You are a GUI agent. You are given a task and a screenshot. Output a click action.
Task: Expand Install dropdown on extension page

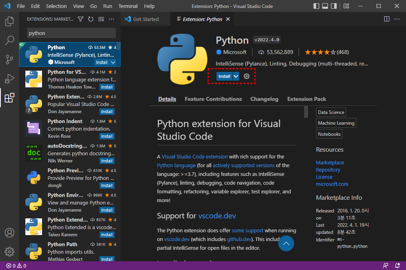[236, 76]
